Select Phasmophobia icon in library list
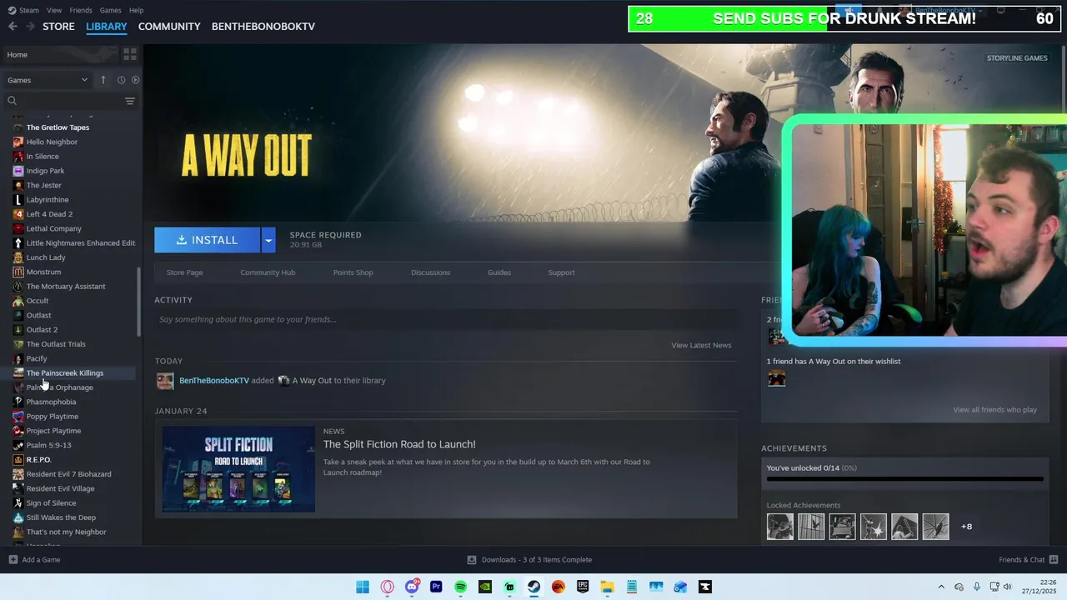The height and width of the screenshot is (600, 1067). tap(18, 402)
